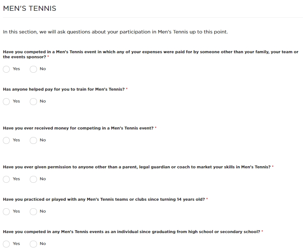Image resolution: width=303 pixels, height=250 pixels.
Task: Select Yes for competed individually since graduating
Action: (x=6, y=244)
